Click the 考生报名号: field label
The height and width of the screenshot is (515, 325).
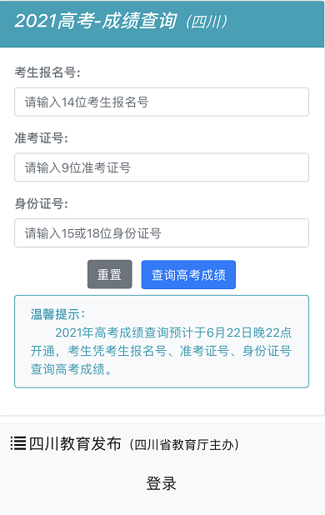tap(47, 72)
